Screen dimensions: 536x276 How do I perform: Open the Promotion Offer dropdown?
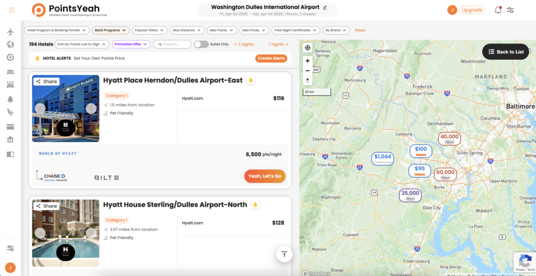131,44
